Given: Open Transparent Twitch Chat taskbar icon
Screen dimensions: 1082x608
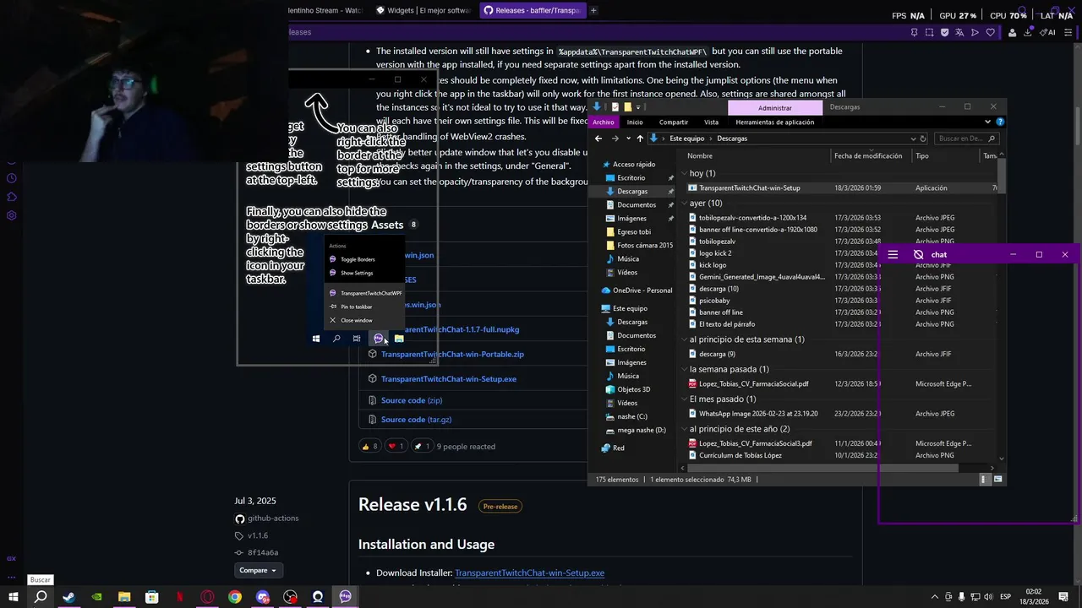Looking at the screenshot, I should (345, 597).
